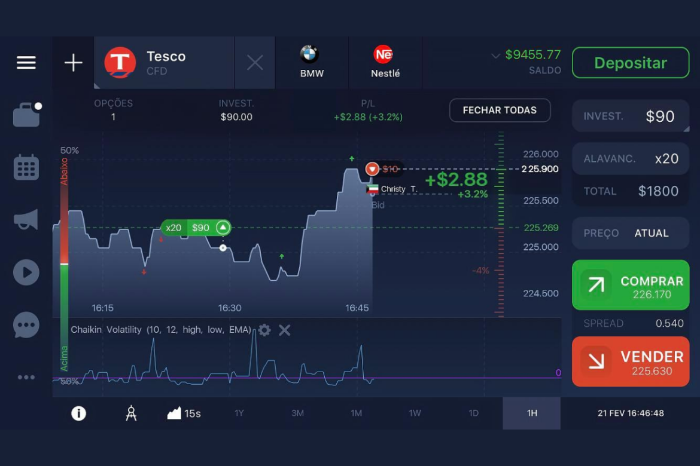Open the drawing tools compass icon
Image resolution: width=700 pixels, height=466 pixels.
pos(131,413)
